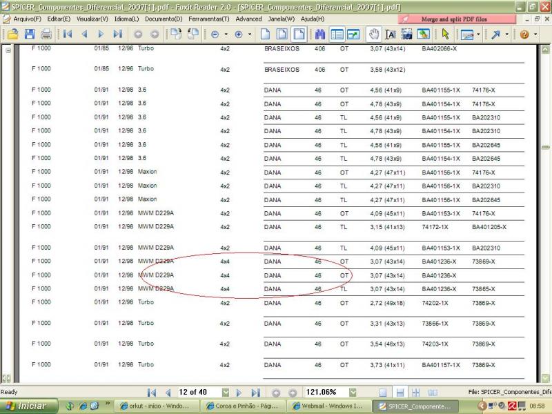Open the Ferramentas(T) menu

(209, 19)
